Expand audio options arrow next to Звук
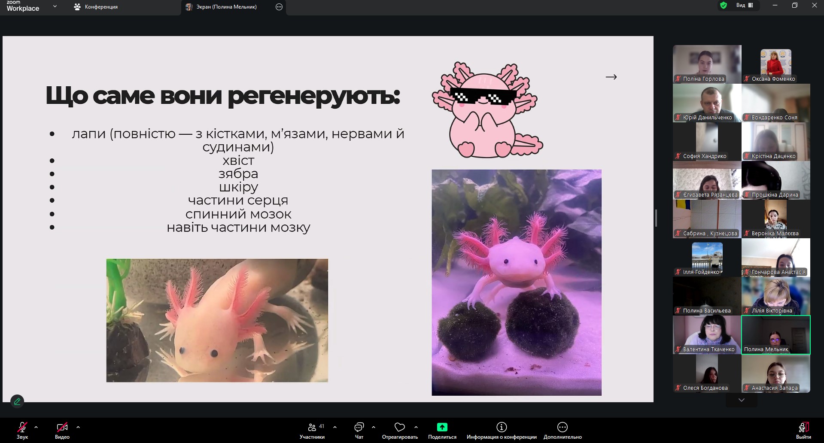 pos(36,427)
